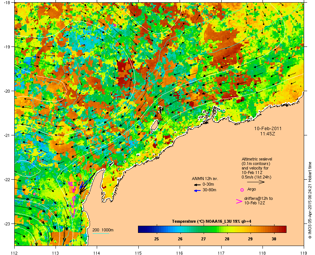Click the magenta Argo circle in the legend
The image size is (315, 255).
point(242,190)
